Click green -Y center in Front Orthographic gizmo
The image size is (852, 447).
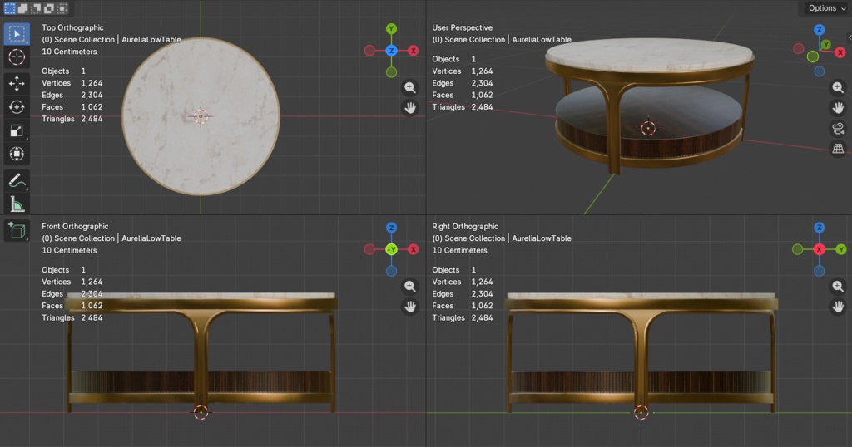(x=391, y=249)
